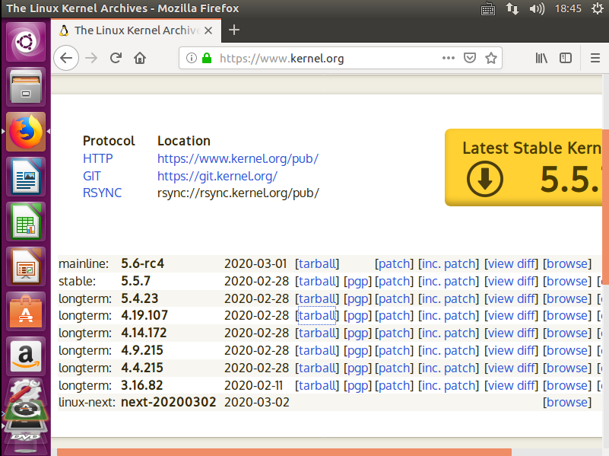609x456 pixels.
Task: Click the browser Back arrow button
Action: [x=66, y=59]
